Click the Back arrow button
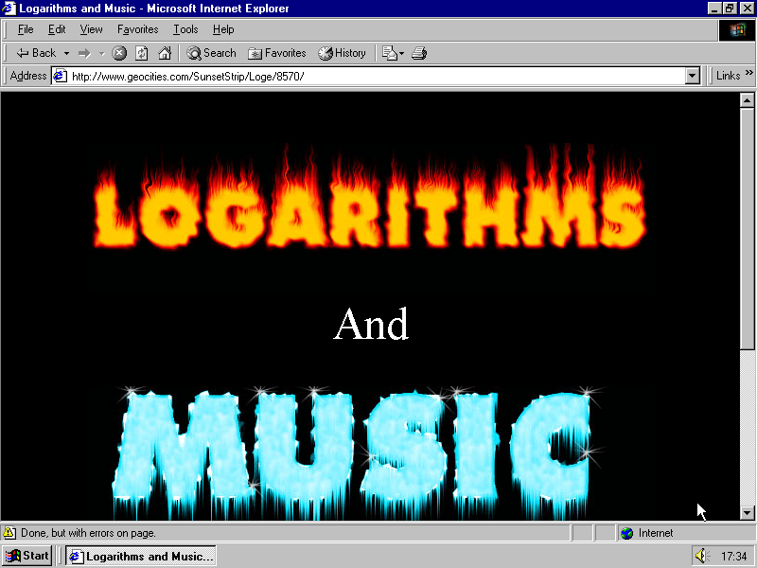The image size is (757, 568). tap(36, 53)
